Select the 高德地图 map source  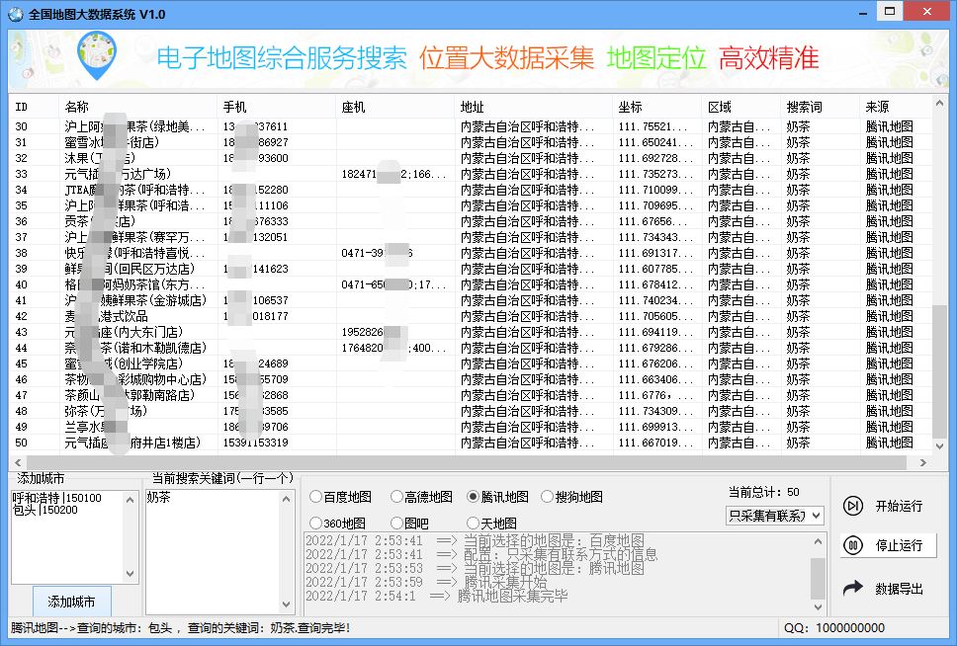(397, 496)
